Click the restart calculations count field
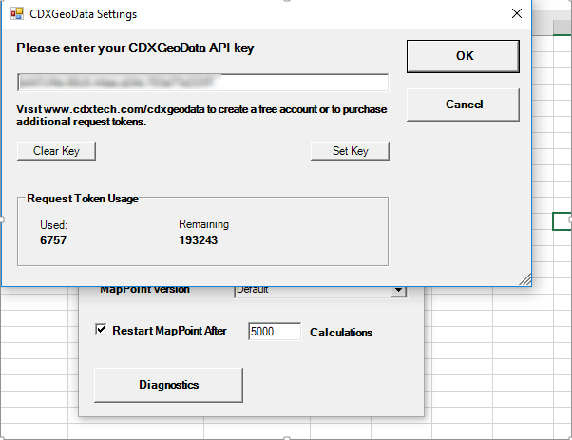This screenshot has height=440, width=572. click(275, 332)
